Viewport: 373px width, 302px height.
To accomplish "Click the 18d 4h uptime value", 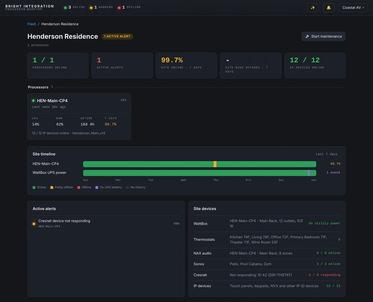I will [x=87, y=124].
